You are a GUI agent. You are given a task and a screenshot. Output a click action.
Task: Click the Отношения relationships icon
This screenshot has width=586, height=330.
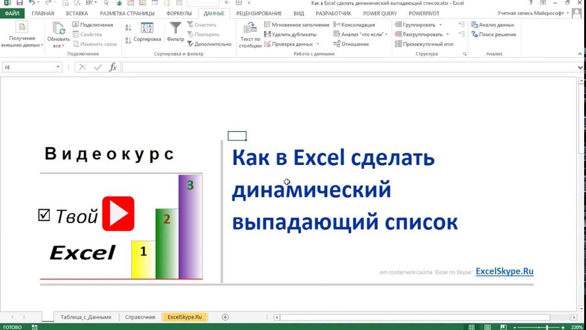[337, 44]
